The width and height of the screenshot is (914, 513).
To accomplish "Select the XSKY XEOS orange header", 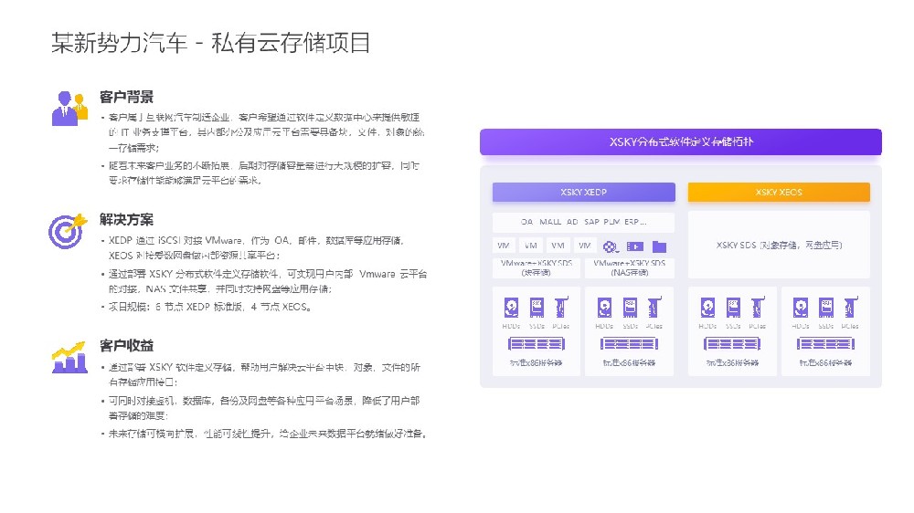I will [779, 193].
